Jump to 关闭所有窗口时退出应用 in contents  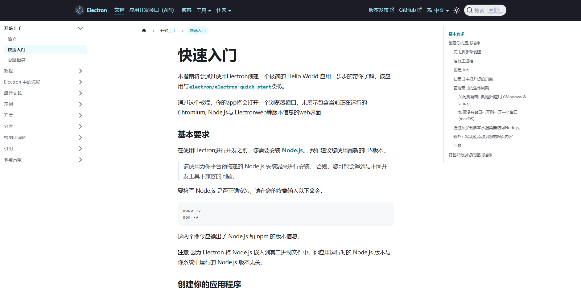pos(492,100)
